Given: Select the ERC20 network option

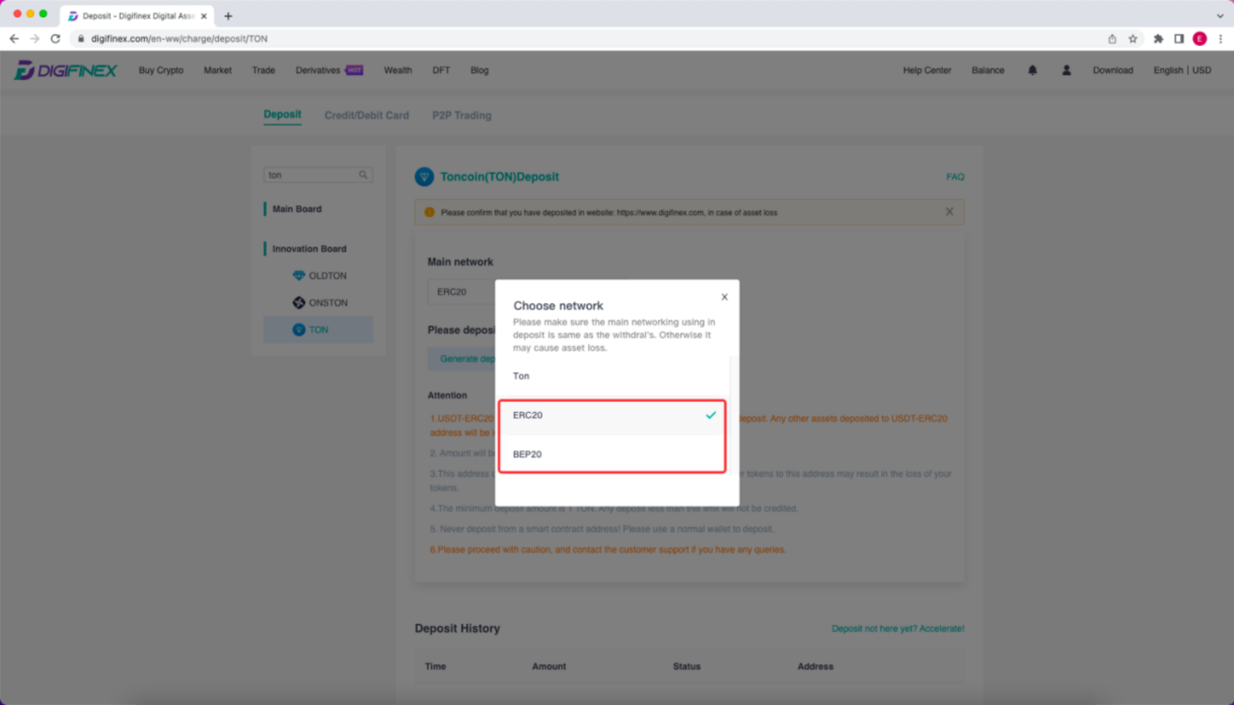Looking at the screenshot, I should [612, 415].
